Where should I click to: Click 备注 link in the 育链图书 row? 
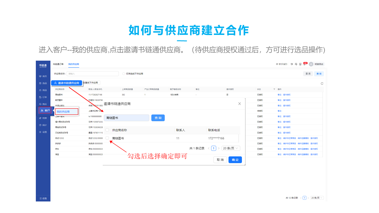(280, 95)
